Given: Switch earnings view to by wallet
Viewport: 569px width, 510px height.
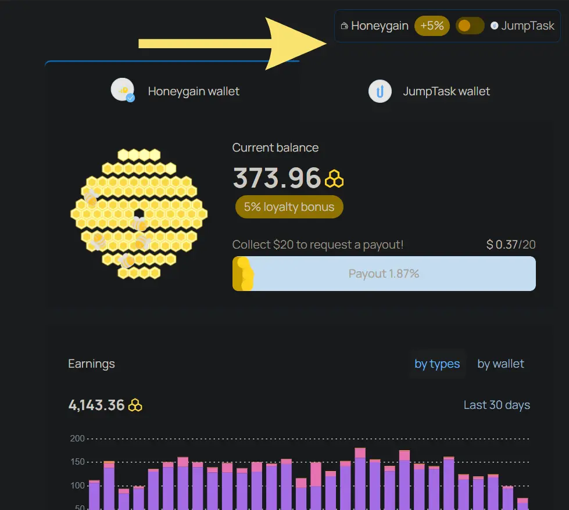Looking at the screenshot, I should (500, 364).
